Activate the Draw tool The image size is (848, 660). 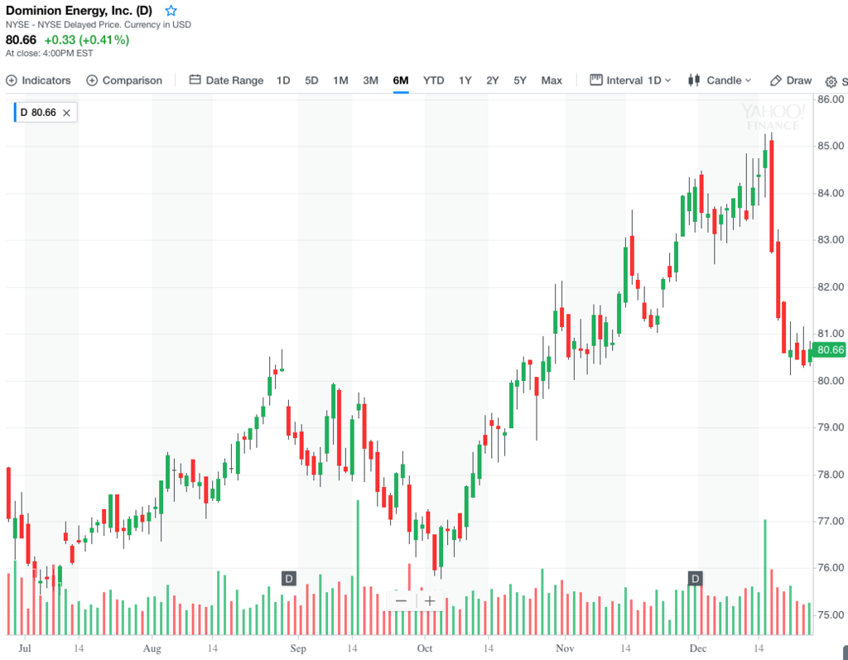[x=791, y=80]
